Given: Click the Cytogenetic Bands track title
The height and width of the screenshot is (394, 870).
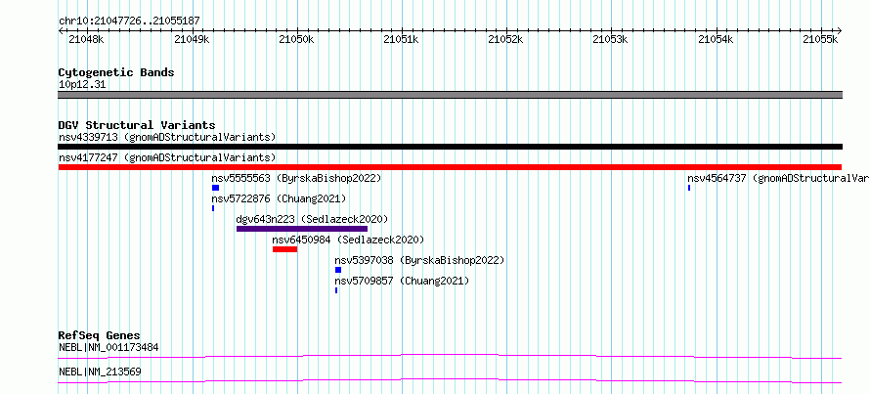Looking at the screenshot, I should click(116, 72).
